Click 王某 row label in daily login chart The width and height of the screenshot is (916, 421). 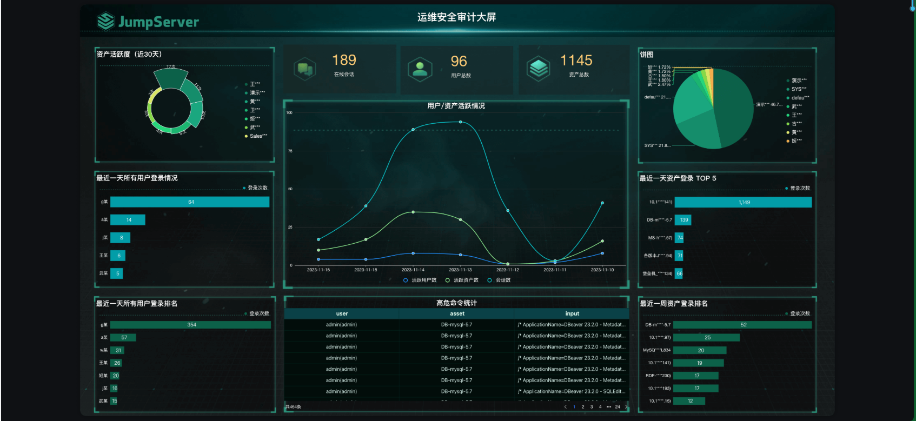click(x=104, y=256)
